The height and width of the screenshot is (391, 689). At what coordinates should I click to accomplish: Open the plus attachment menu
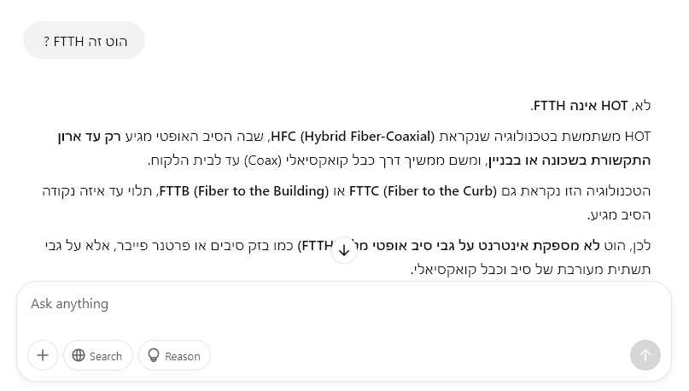[x=43, y=355]
